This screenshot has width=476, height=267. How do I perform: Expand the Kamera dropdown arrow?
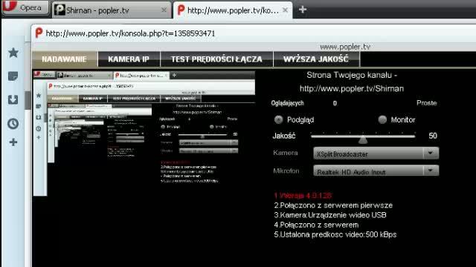point(431,154)
